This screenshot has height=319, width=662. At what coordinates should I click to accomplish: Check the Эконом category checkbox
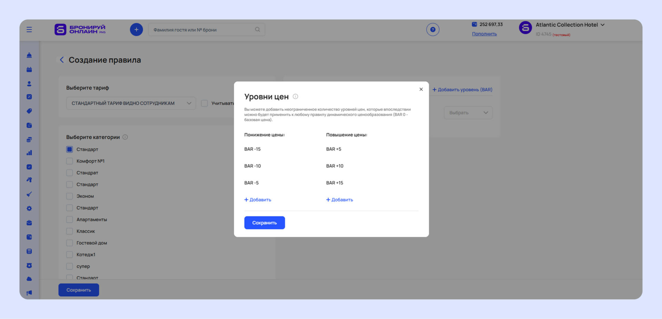70,196
